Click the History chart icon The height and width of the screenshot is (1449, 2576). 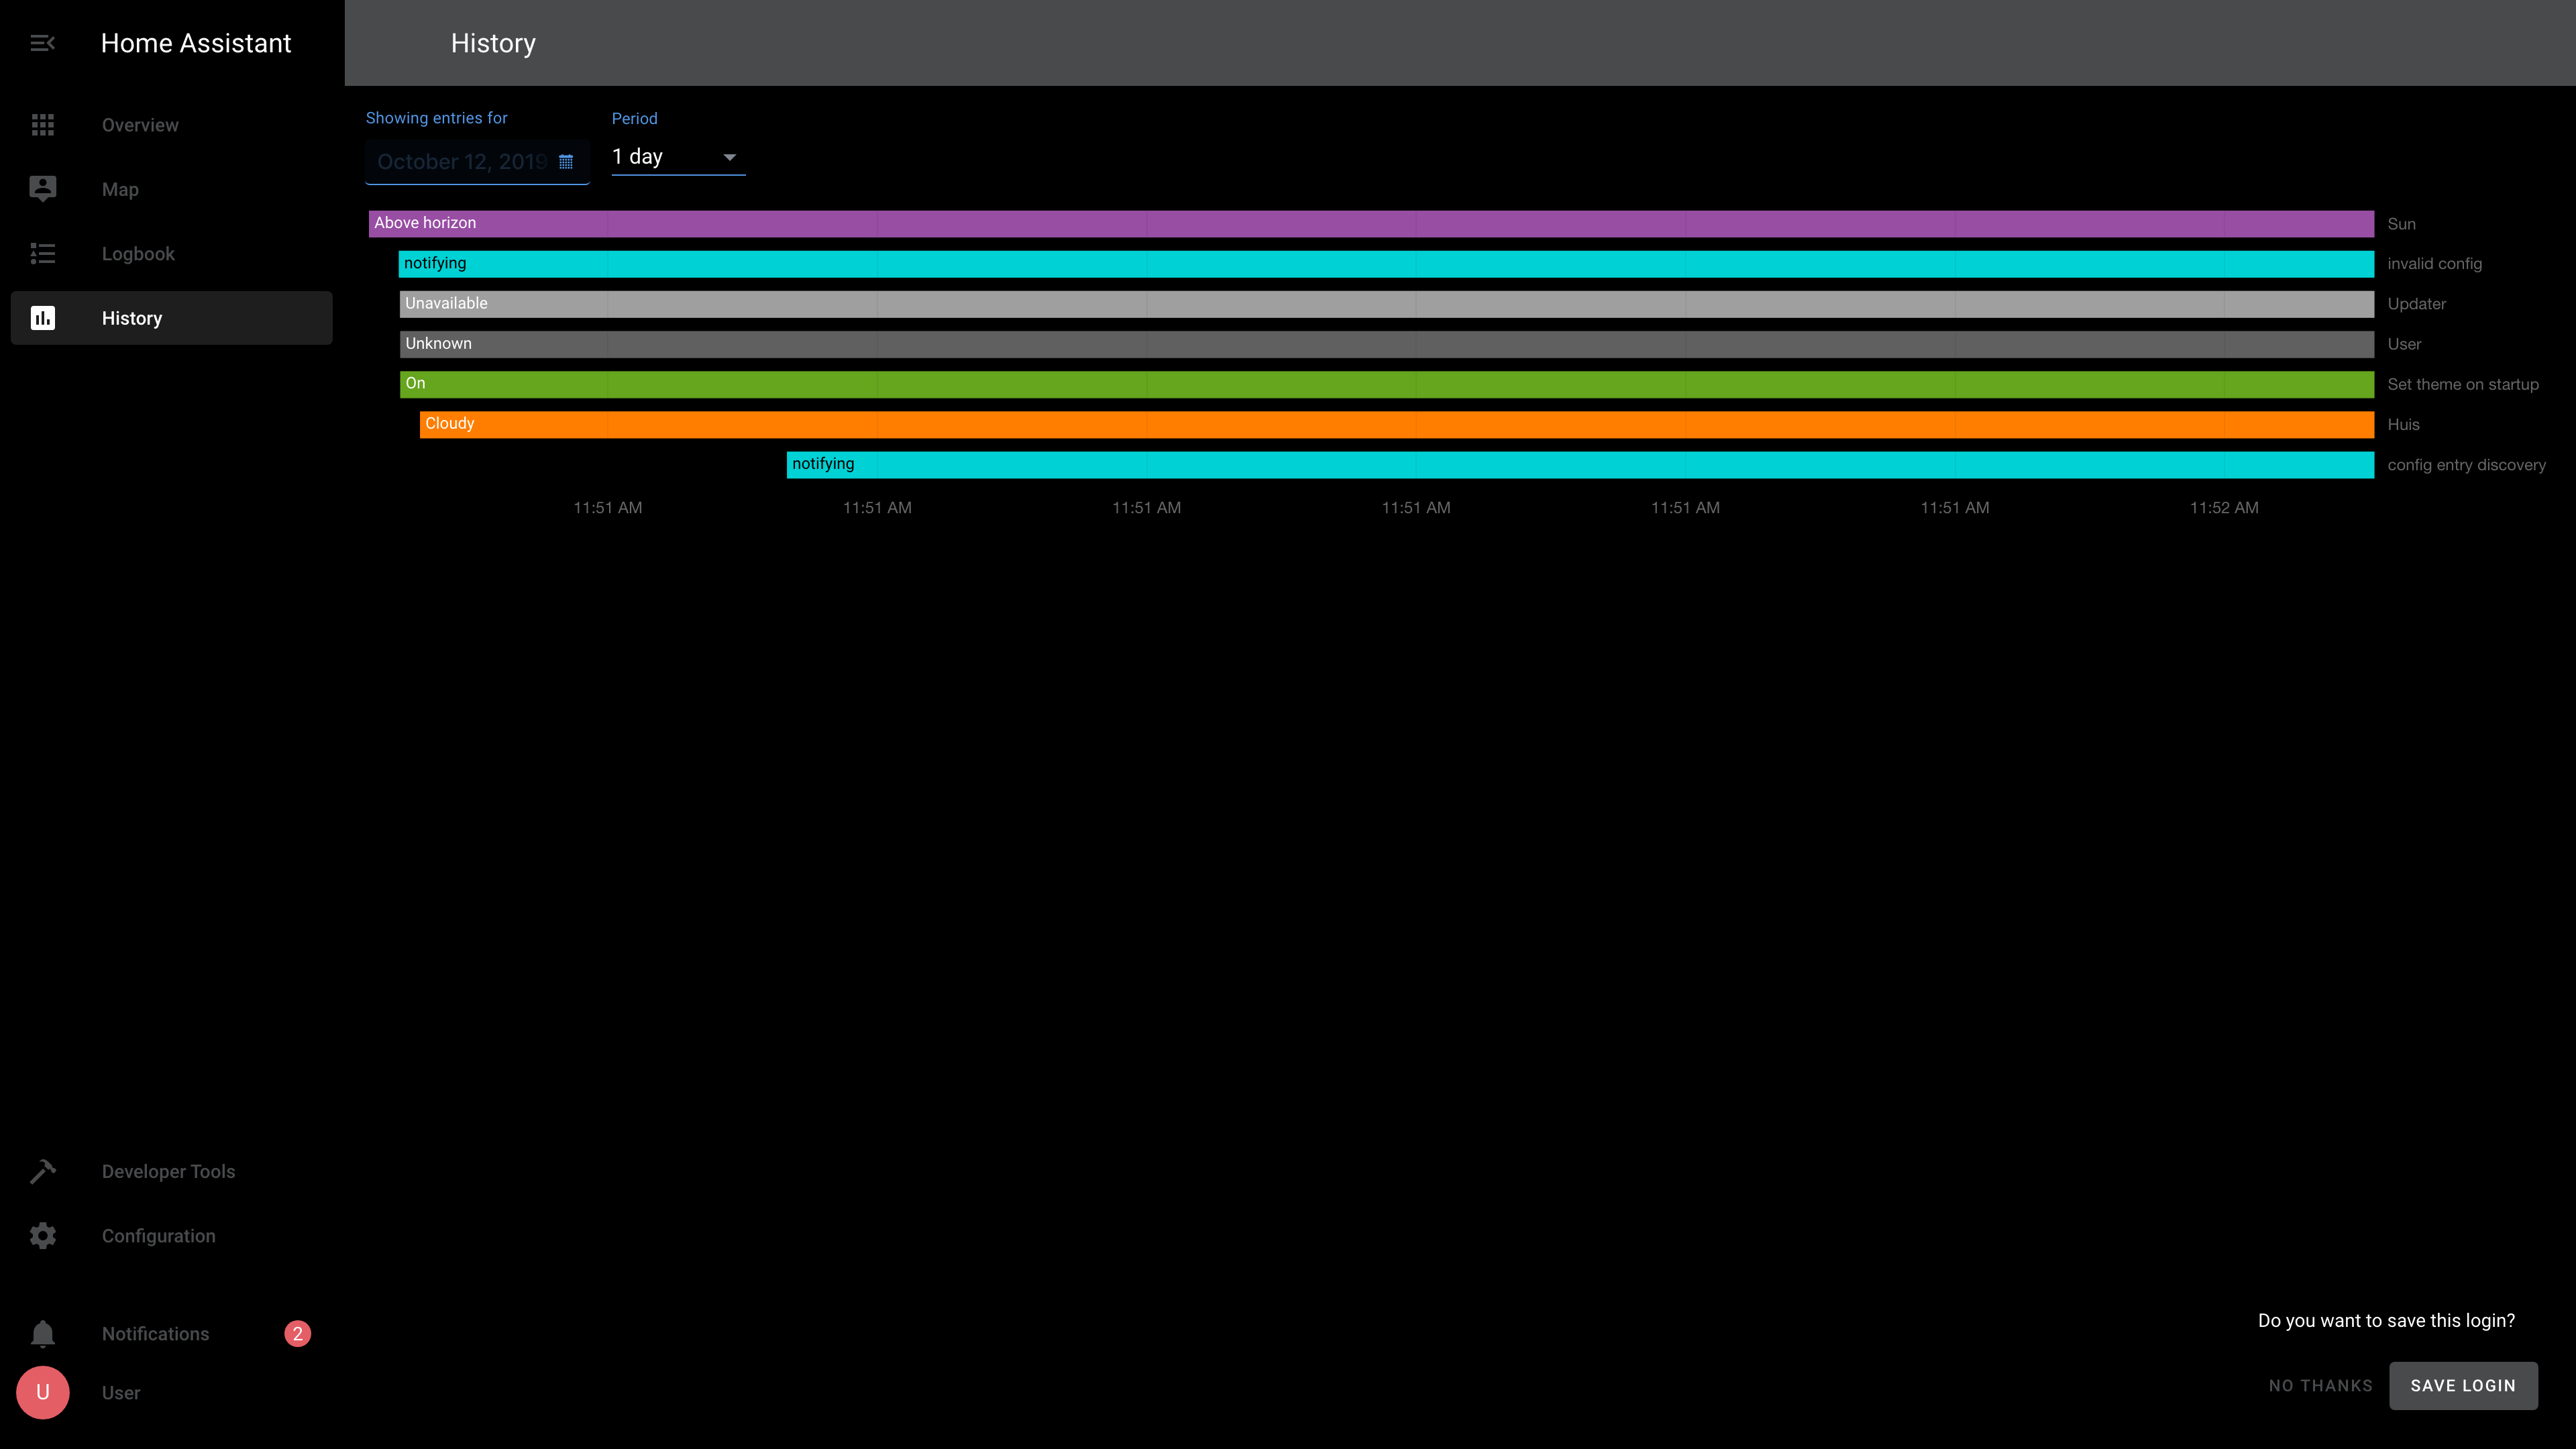point(42,318)
